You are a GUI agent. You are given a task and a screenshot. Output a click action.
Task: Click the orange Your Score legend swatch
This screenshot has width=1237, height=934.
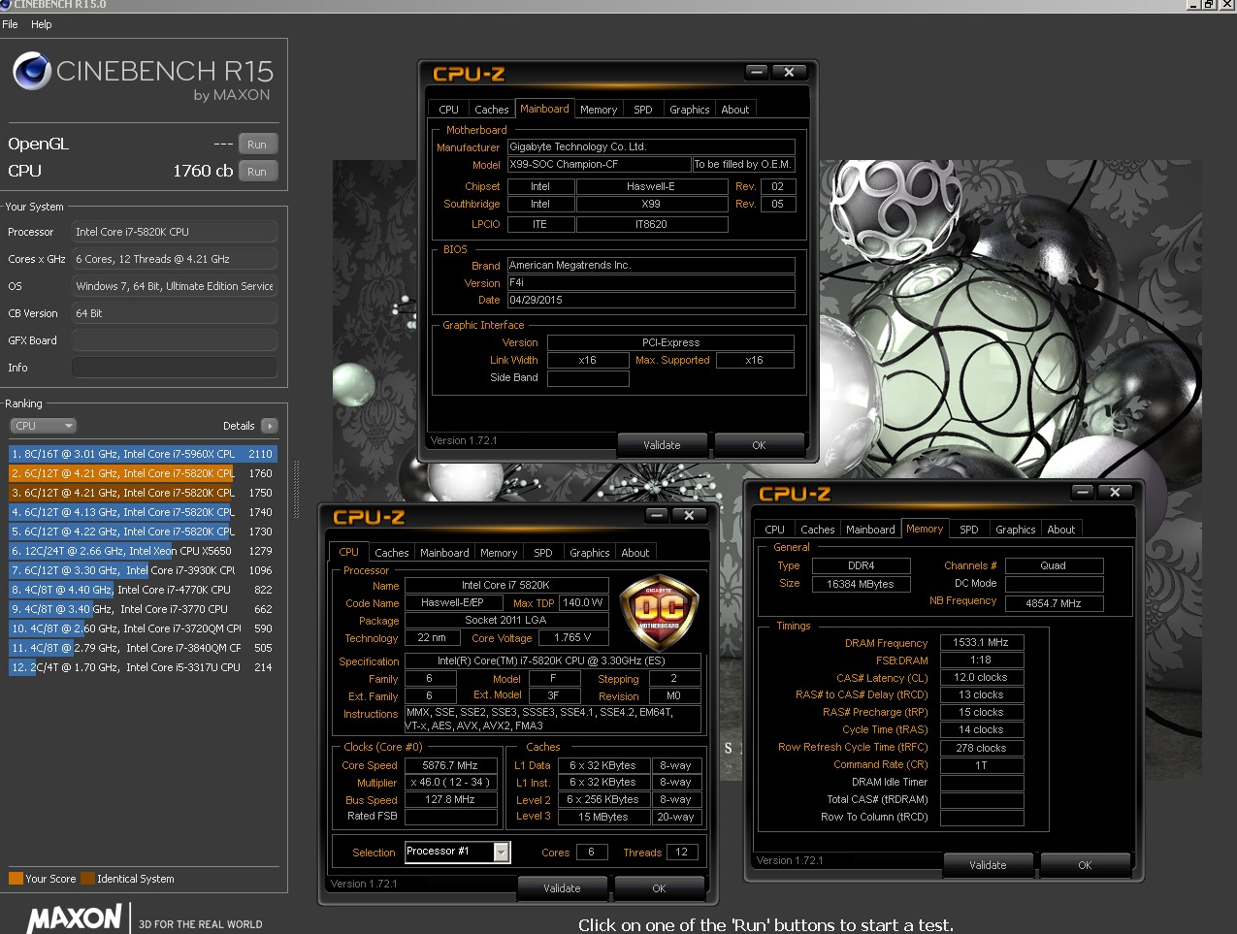(16, 879)
